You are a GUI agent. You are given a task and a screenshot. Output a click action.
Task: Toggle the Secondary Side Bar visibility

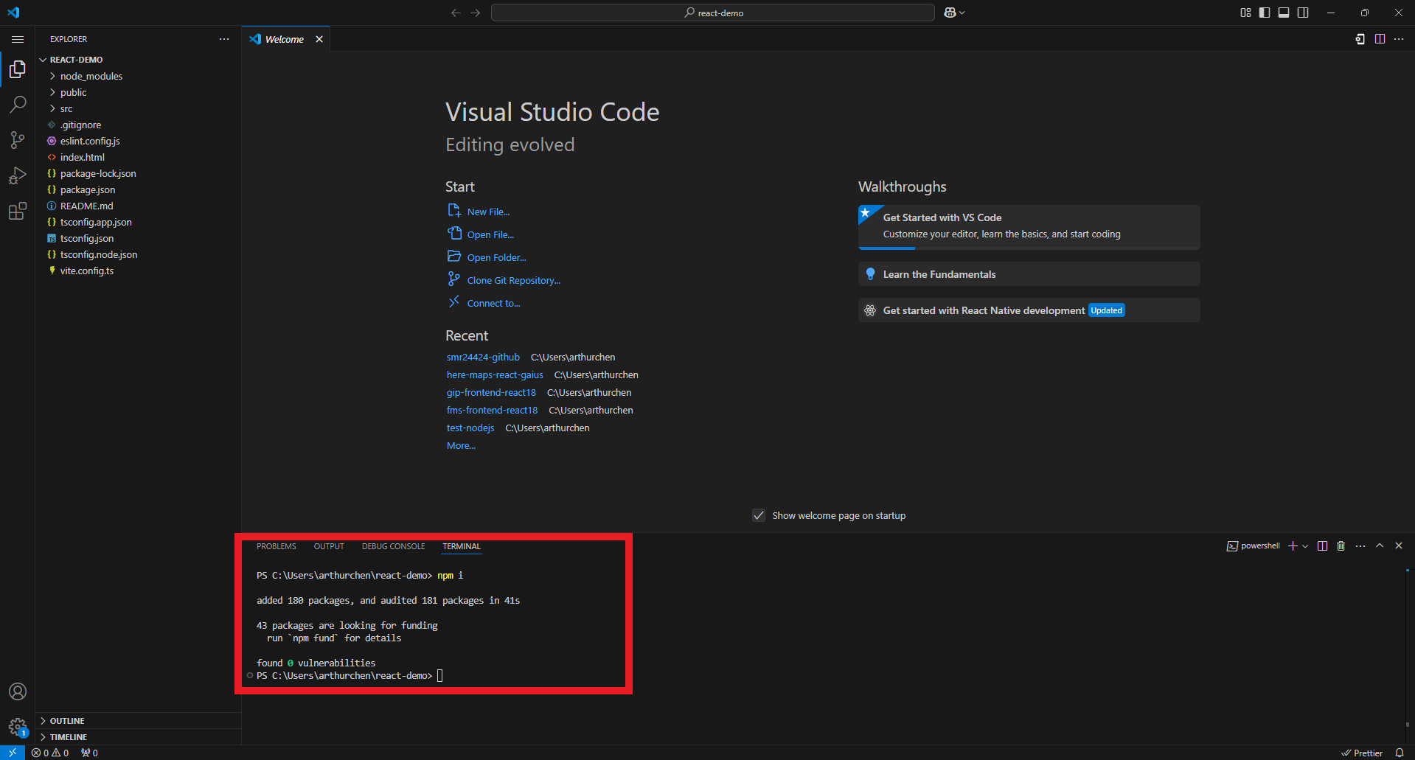coord(1303,13)
